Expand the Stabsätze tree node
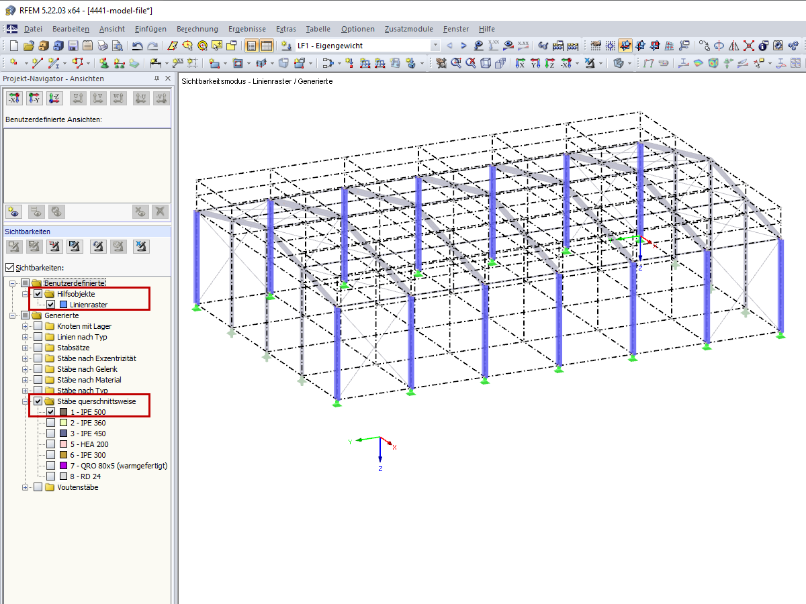The width and height of the screenshot is (806, 604). tap(26, 348)
